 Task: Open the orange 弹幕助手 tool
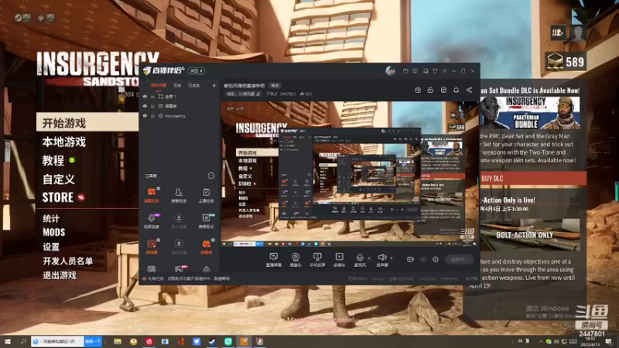tap(152, 195)
